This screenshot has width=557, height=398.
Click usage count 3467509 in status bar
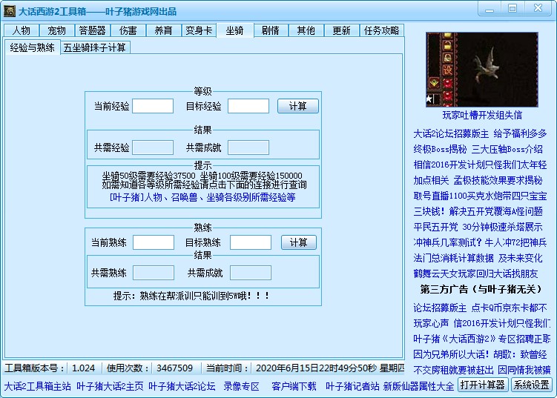[174, 368]
